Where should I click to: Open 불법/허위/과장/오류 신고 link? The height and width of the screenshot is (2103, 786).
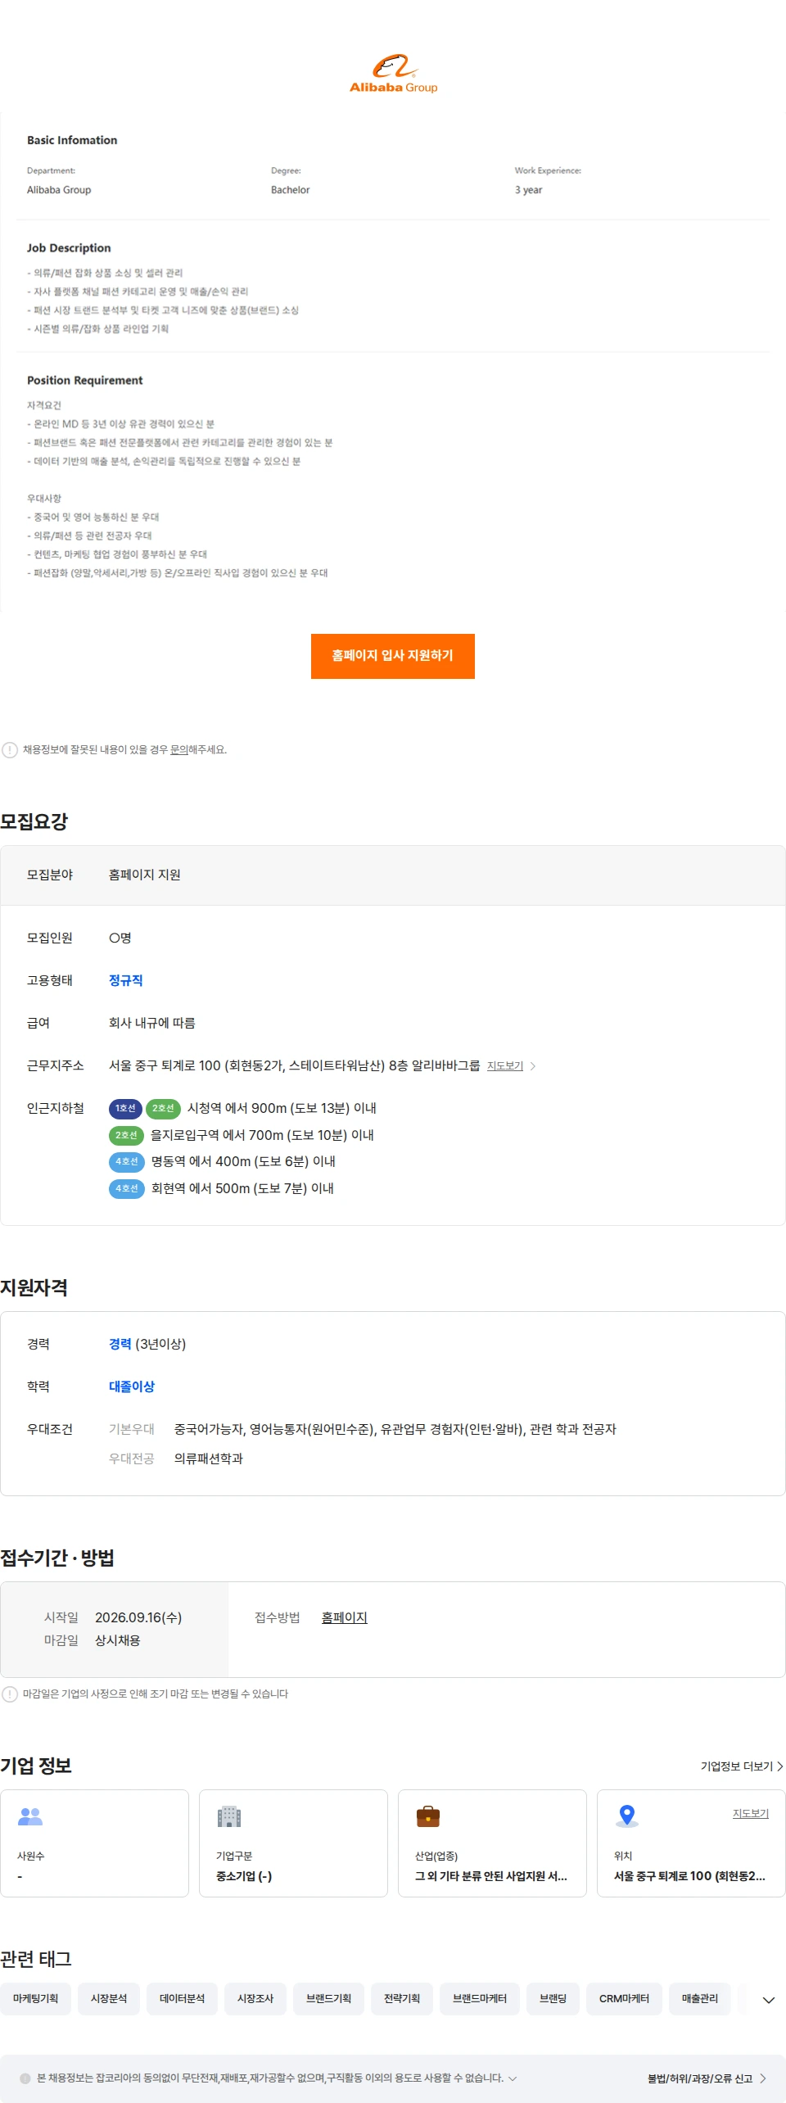[x=707, y=2078]
